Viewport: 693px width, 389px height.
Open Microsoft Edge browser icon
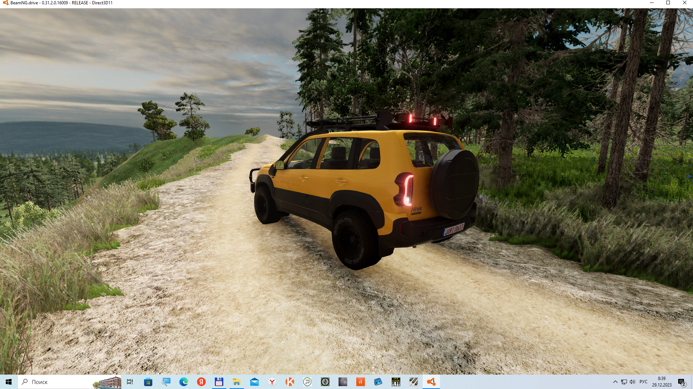pyautogui.click(x=183, y=382)
